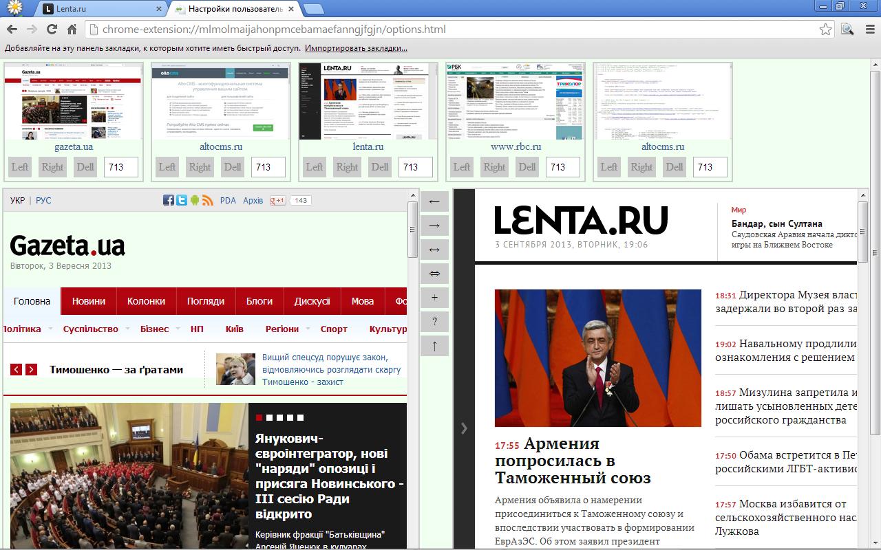Click the Google +1 button on Gazeta.ua
Screen dimensions: 881x550
coord(277,200)
